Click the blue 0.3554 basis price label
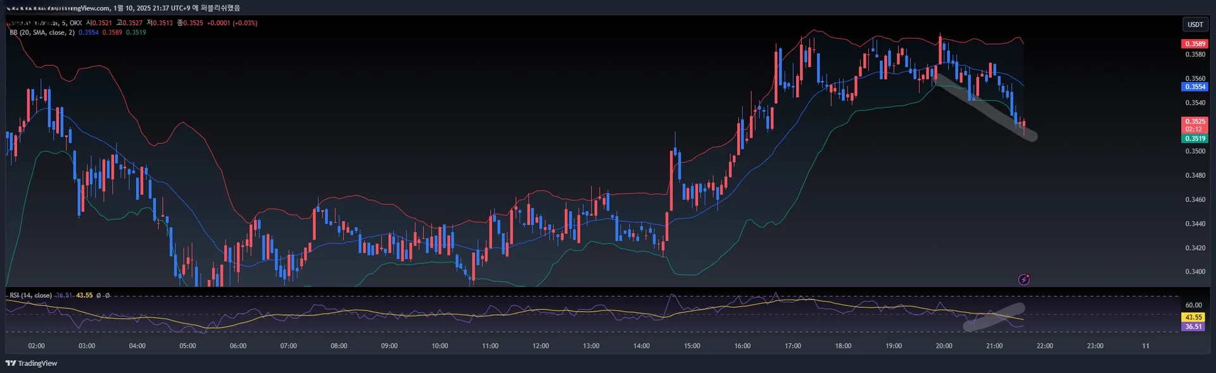Screen dimensions: 1216x373 tap(1195, 87)
